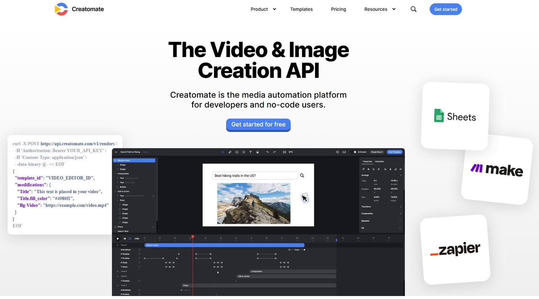Viewport: 539px width, 299px height.
Task: Click the red timeline playhead handle
Action: (192, 237)
